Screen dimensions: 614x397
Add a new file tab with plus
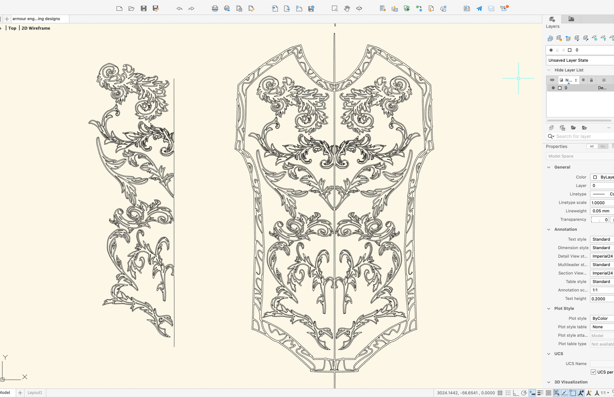(7, 19)
